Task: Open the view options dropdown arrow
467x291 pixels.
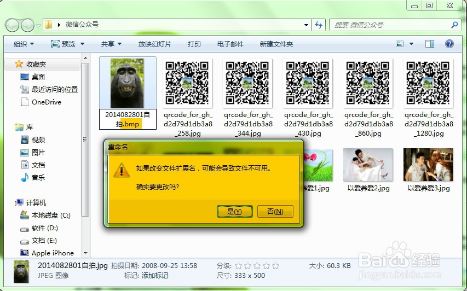Action: (411, 44)
